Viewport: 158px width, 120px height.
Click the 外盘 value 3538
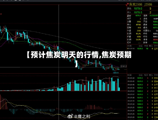click(139, 31)
